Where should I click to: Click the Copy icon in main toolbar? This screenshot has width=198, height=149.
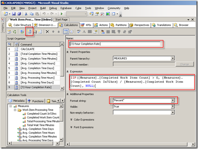tap(32, 14)
